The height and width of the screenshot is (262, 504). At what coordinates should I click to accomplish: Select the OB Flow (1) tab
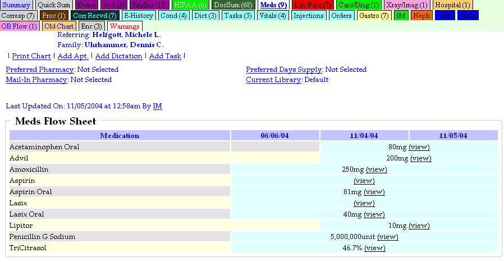click(19, 26)
